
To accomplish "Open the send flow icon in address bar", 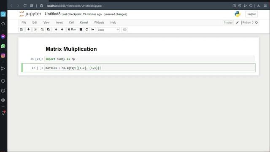I will [x=246, y=5].
